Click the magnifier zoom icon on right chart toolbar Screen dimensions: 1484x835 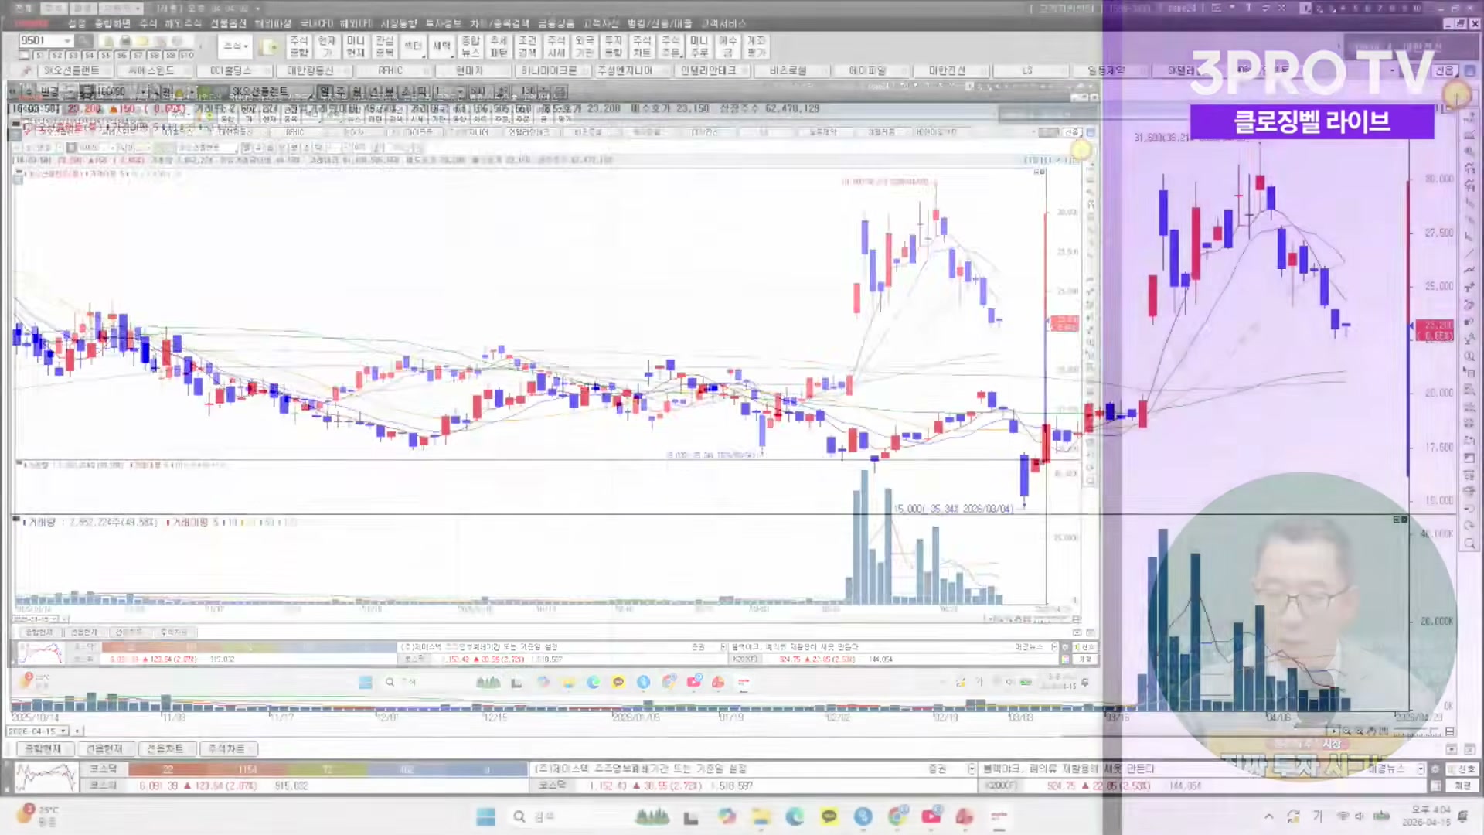click(1469, 544)
